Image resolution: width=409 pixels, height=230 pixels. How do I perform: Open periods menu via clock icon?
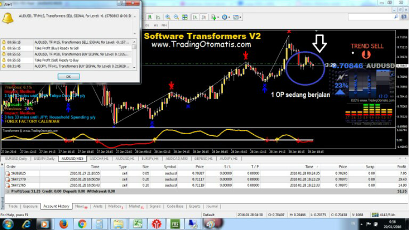coord(224,17)
